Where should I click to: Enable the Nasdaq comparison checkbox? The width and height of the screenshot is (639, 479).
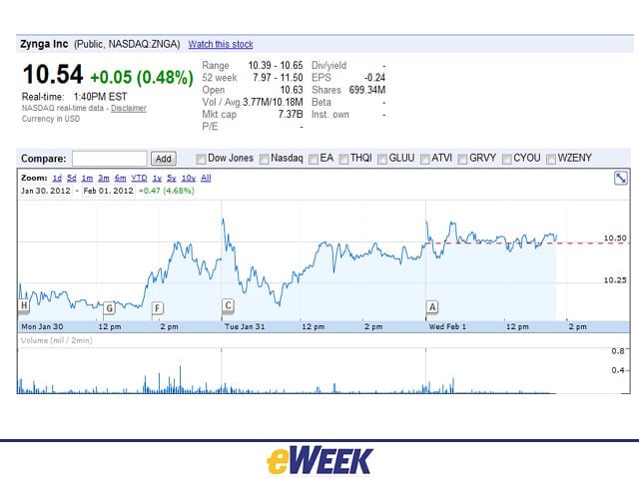click(x=264, y=159)
